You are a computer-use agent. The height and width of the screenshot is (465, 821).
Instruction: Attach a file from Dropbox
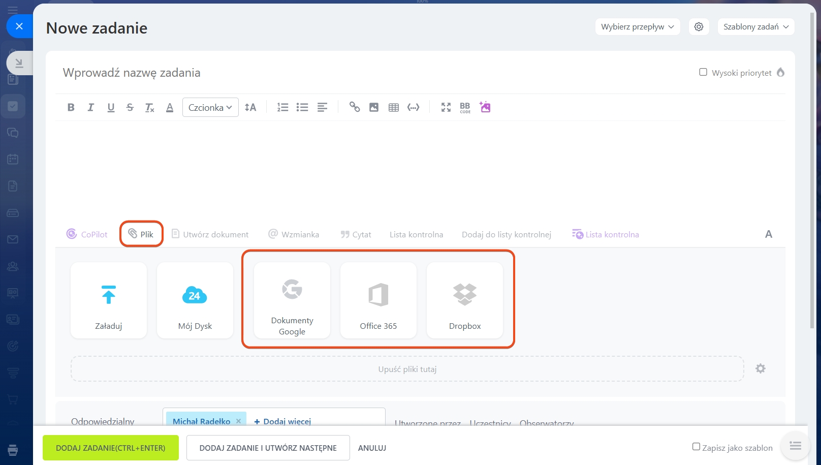pos(465,300)
